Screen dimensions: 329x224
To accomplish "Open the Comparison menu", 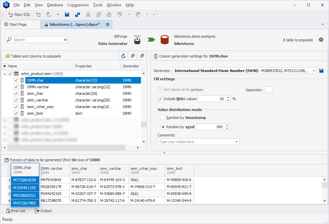I will click(x=78, y=5).
